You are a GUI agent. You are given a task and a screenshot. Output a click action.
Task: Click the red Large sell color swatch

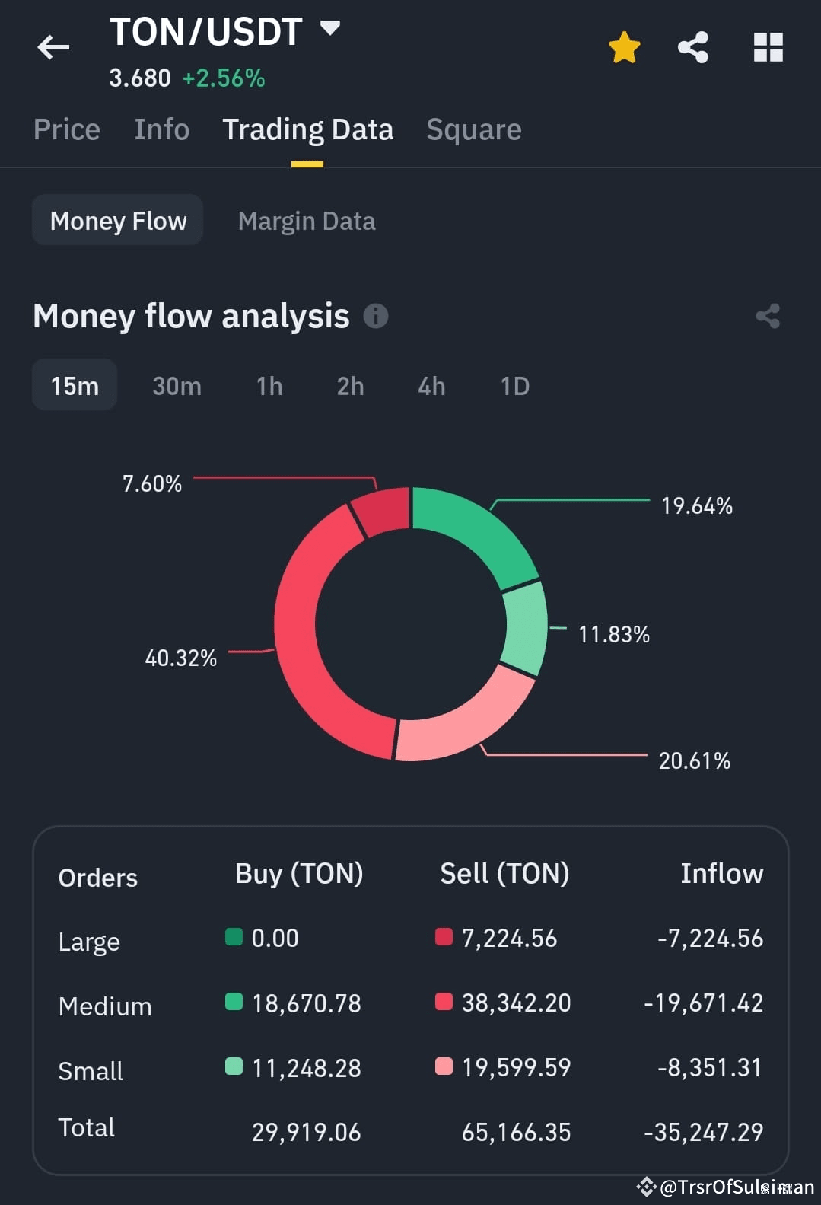point(444,936)
